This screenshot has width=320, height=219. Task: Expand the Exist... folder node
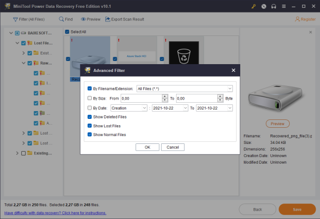point(23,53)
